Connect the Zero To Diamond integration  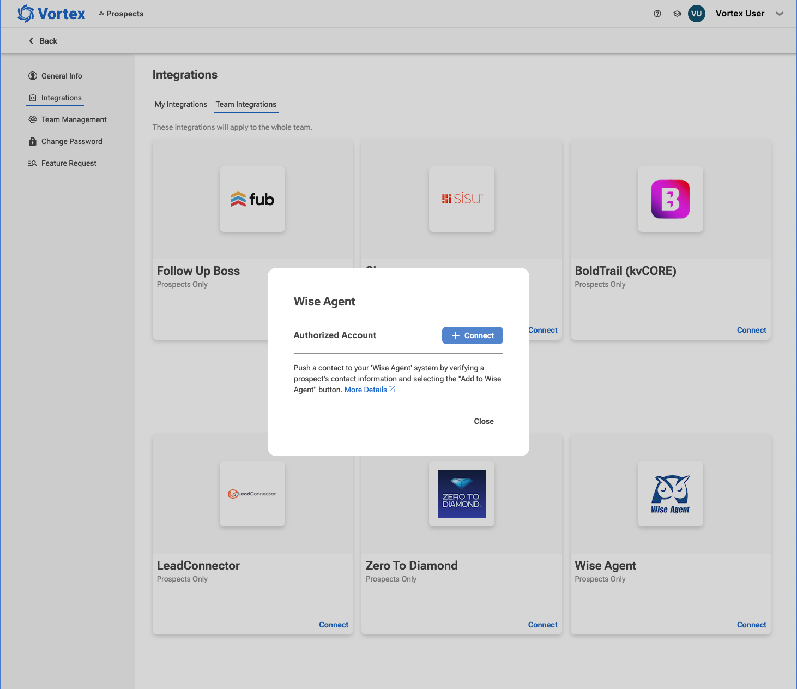click(x=543, y=625)
